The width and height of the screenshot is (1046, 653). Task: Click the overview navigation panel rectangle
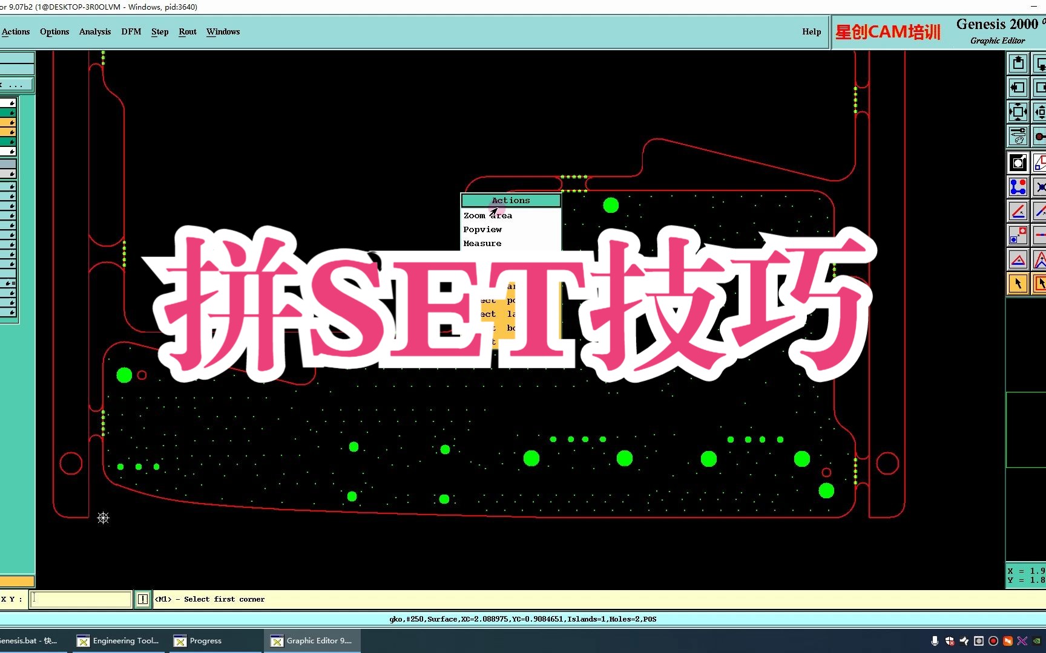pyautogui.click(x=1026, y=430)
